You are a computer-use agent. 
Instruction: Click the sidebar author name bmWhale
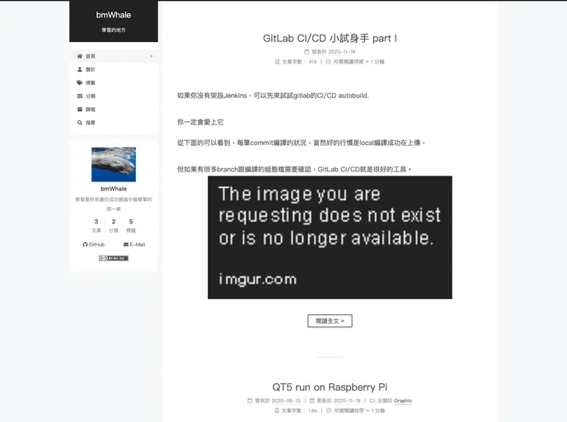tap(114, 189)
